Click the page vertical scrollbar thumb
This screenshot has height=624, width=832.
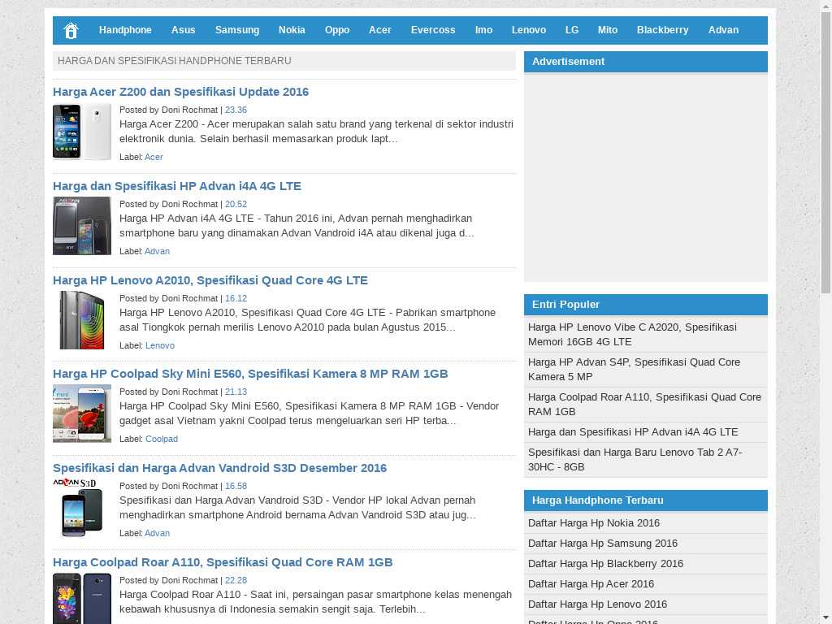[825, 151]
